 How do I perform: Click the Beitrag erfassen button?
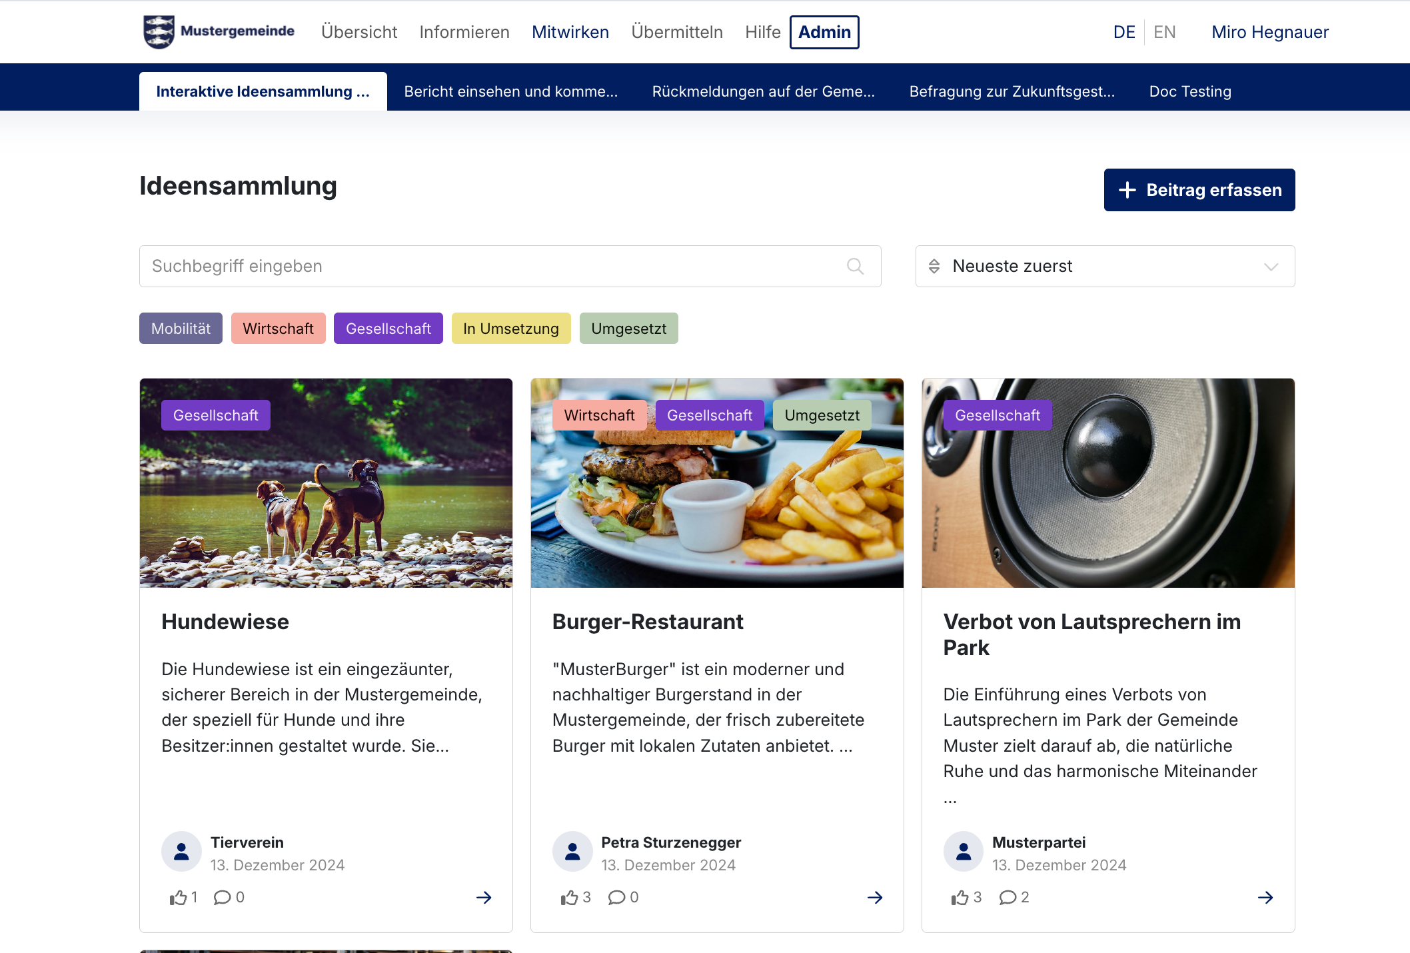click(1199, 190)
